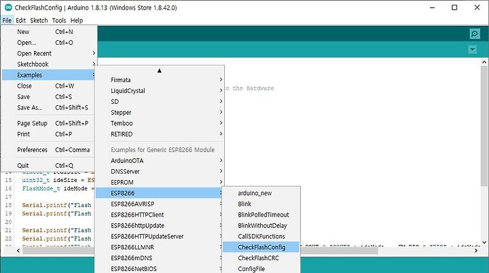This screenshot has height=273, width=489.
Task: Choose Save from the File menu
Action: (x=49, y=96)
